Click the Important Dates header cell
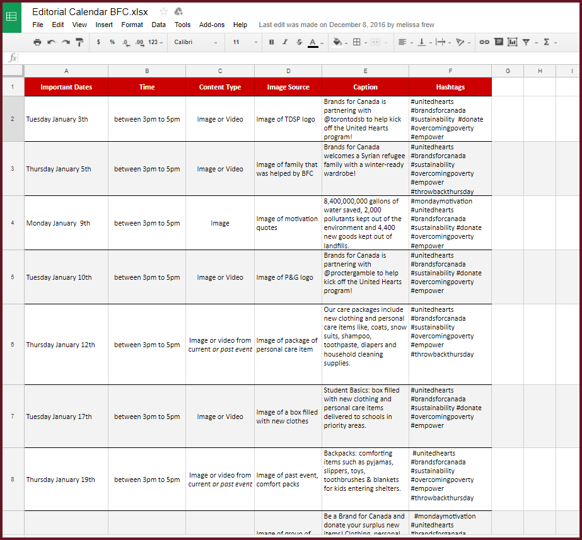This screenshot has width=582, height=540. click(66, 87)
